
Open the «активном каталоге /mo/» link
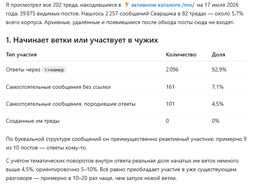(163, 5)
